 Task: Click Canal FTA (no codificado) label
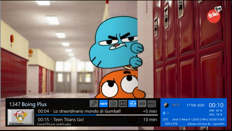click(54, 124)
